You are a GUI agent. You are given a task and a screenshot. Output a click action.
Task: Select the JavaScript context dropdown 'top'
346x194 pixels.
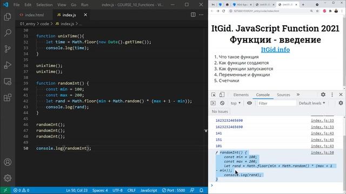point(236,103)
